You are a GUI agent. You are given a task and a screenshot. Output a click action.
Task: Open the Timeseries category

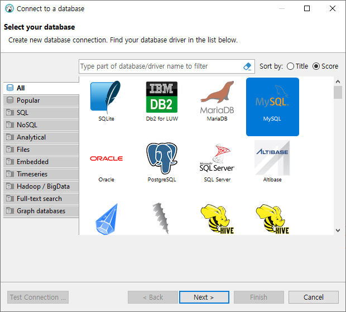pos(41,174)
